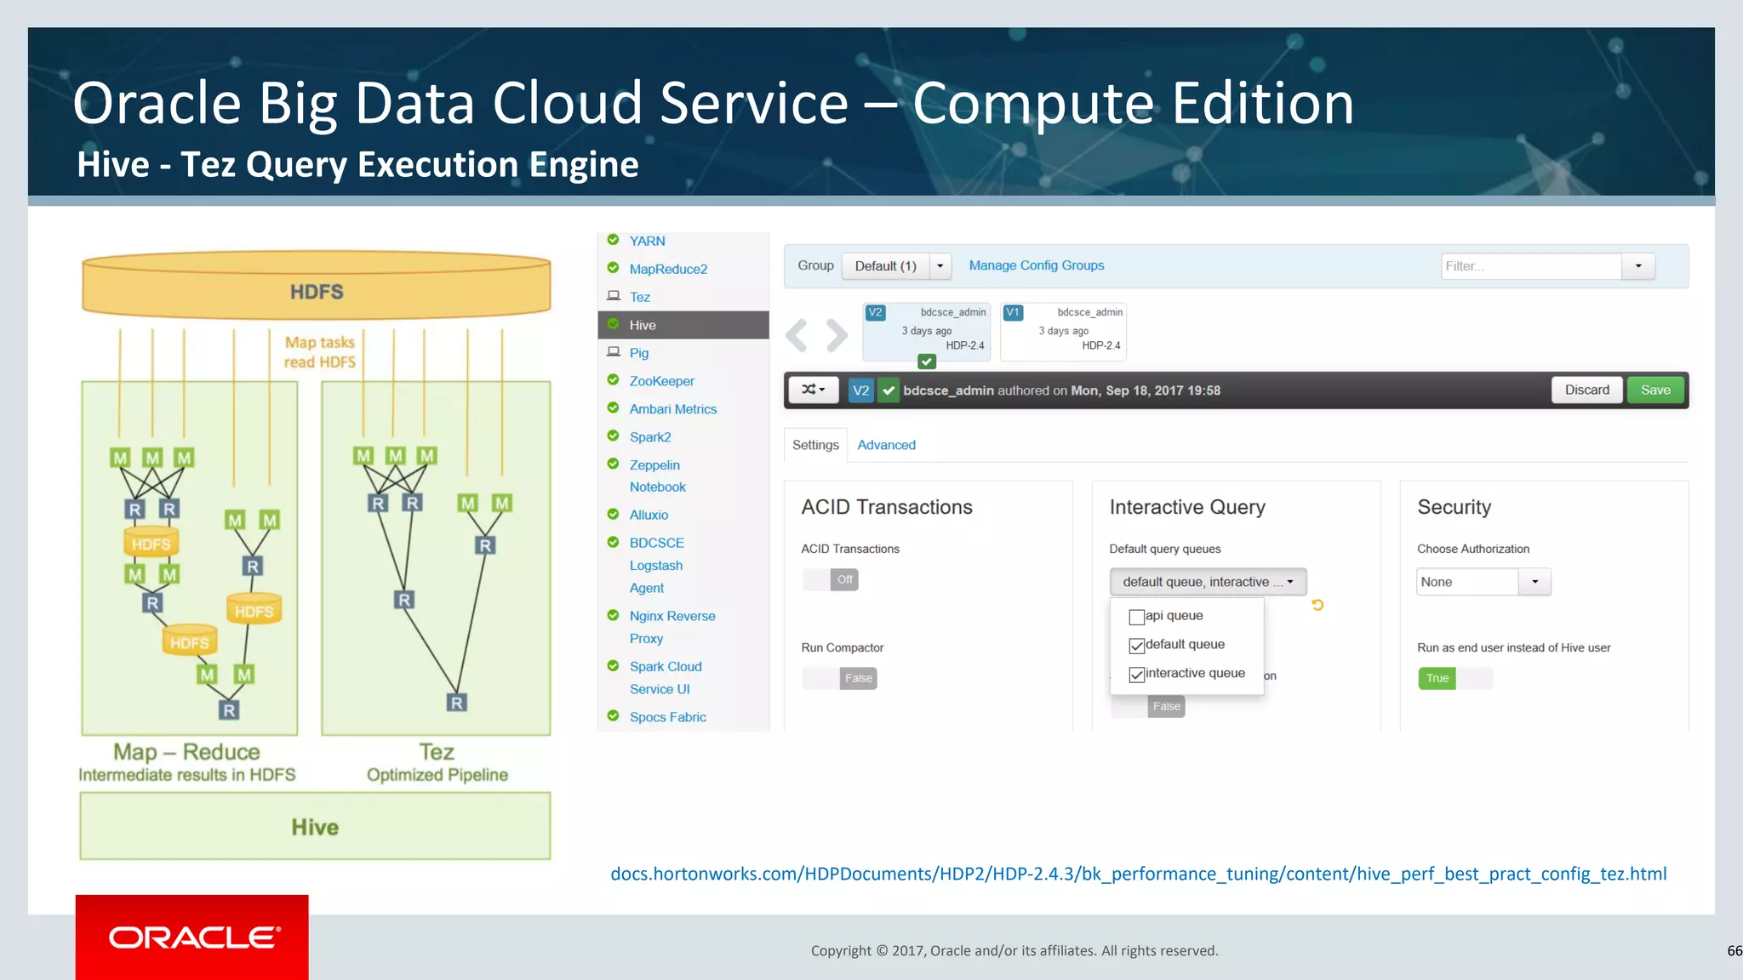Click the green checkmark in the dark version bar
The width and height of the screenshot is (1743, 980).
[x=889, y=390]
